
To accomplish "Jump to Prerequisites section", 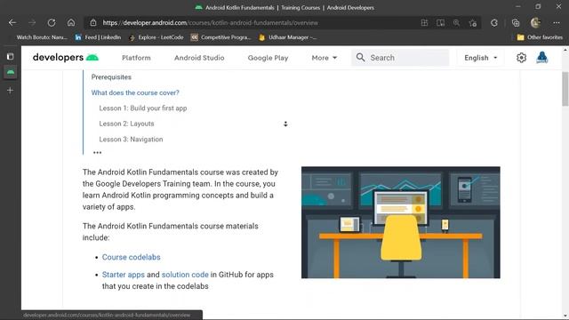I will (x=111, y=77).
